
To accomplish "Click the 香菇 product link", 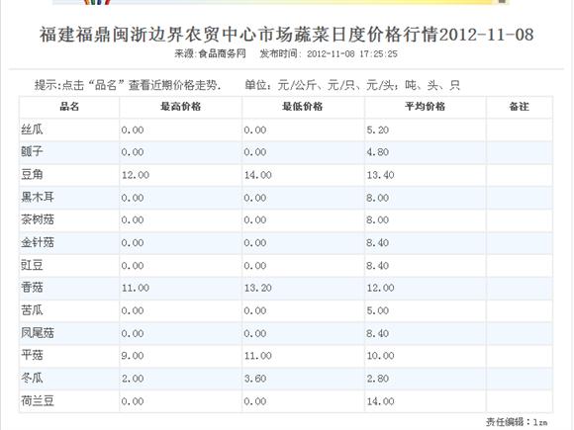I will [x=32, y=288].
